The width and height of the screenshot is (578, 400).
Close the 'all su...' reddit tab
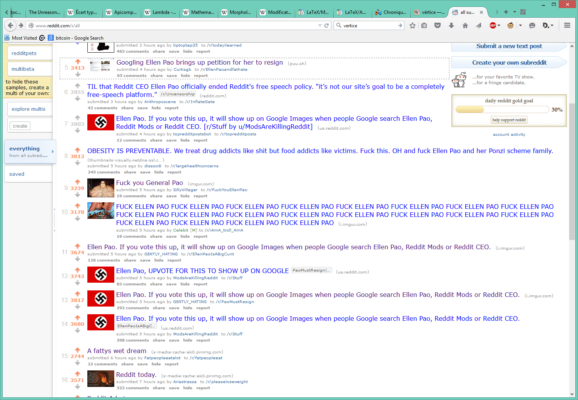pos(481,12)
